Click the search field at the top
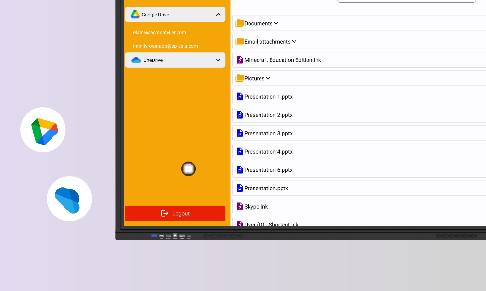Viewport: 486px width, 291px height. coord(407,1)
